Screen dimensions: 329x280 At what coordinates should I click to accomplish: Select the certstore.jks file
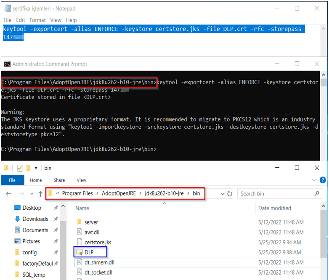(x=98, y=242)
